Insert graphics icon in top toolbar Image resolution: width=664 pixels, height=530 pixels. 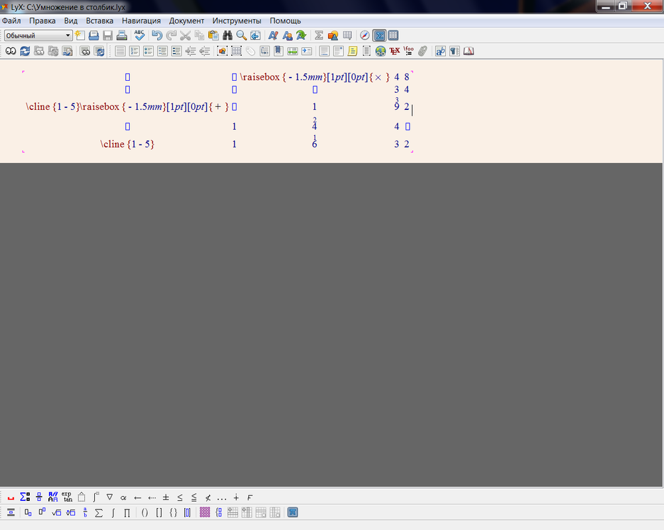(x=333, y=36)
